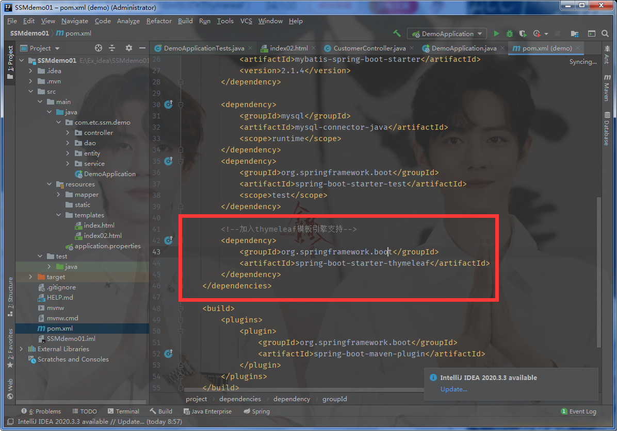Open Project Structure icon

tap(575, 34)
